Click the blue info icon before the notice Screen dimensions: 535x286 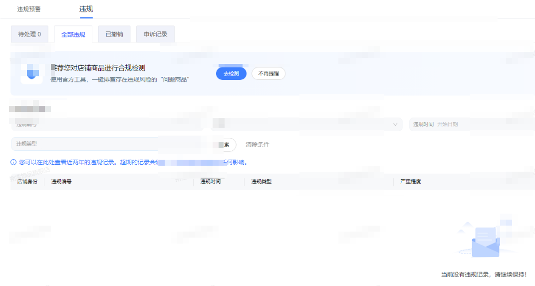point(13,162)
